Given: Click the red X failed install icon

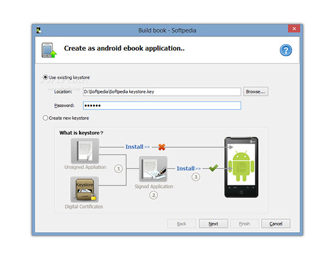Looking at the screenshot, I should [162, 147].
